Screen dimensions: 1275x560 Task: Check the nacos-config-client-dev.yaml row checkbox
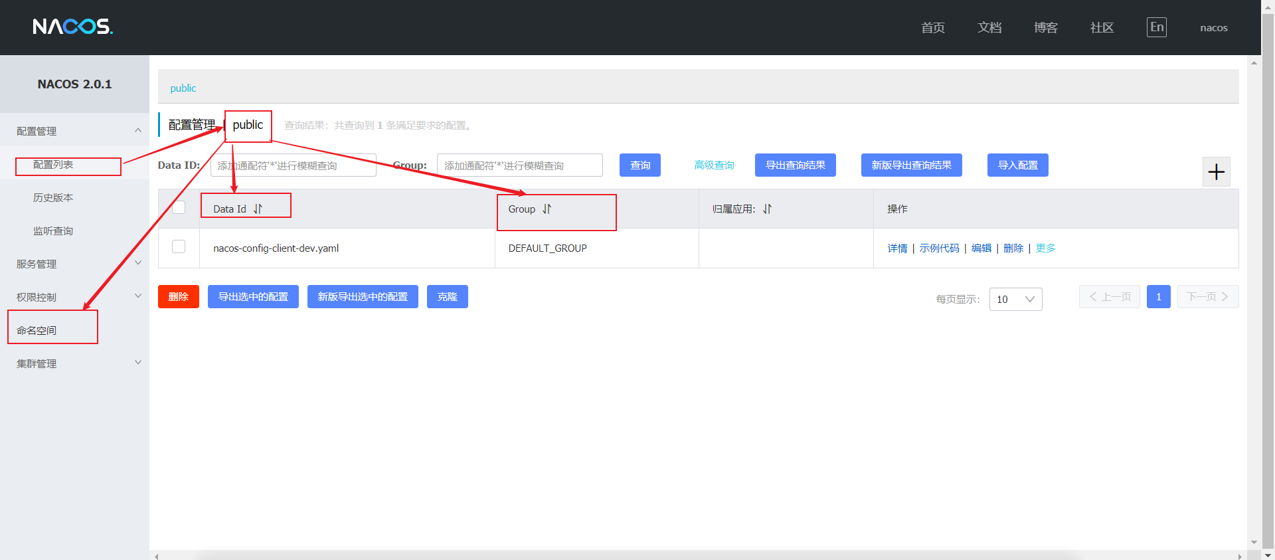pos(179,246)
